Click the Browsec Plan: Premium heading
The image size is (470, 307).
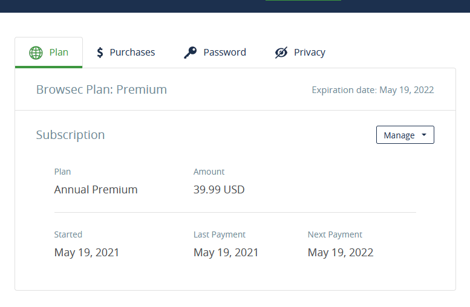(102, 89)
